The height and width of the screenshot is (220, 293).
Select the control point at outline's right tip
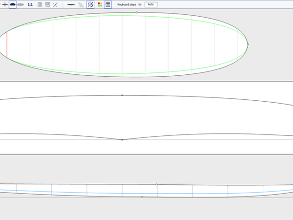[x=248, y=44]
